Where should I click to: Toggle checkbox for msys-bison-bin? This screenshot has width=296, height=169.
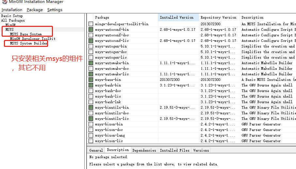pos(91,124)
